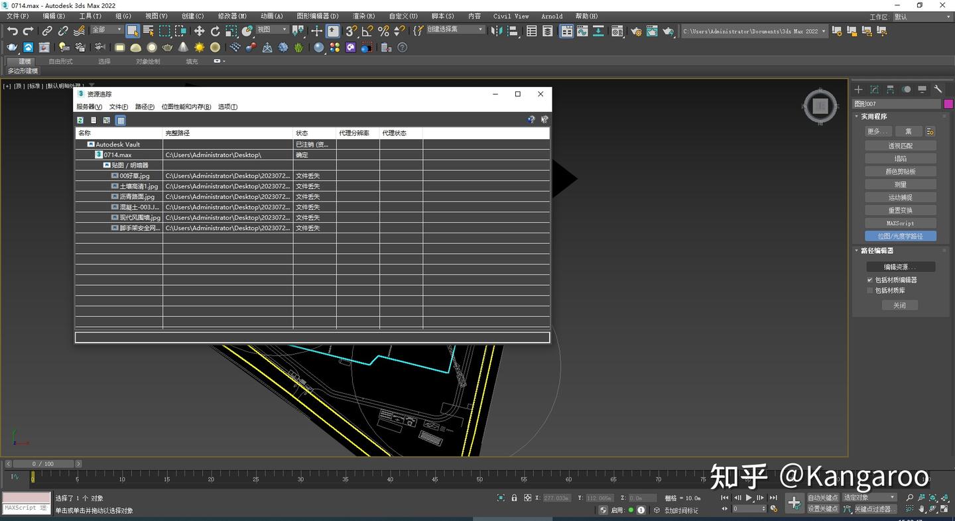Click the Refresh icon in Asset Tracking toolbar

point(80,120)
